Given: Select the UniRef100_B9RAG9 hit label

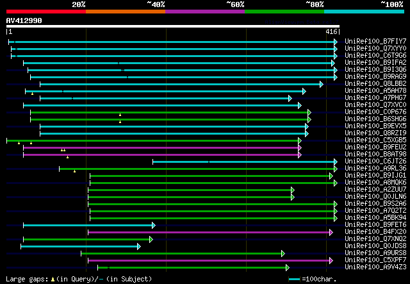Looking at the screenshot, I should click(x=375, y=77).
